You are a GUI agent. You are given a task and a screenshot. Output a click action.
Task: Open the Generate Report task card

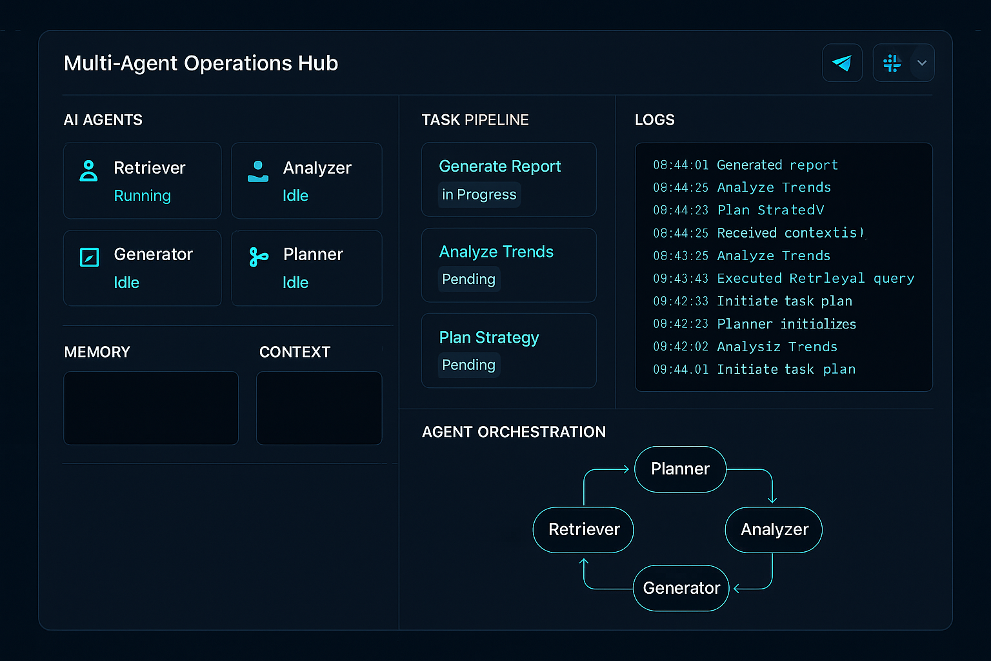point(508,179)
